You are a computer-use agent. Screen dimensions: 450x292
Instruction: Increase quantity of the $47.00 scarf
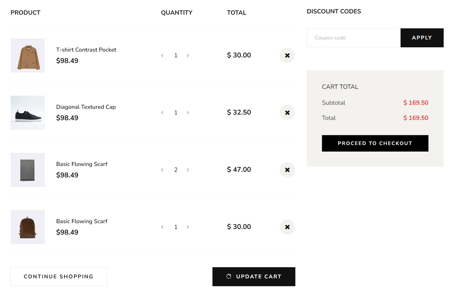tap(188, 170)
